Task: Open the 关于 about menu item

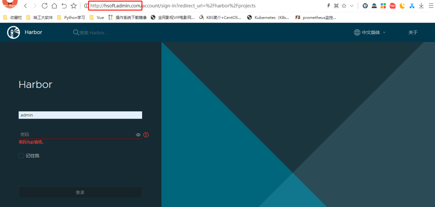Action: (413, 33)
